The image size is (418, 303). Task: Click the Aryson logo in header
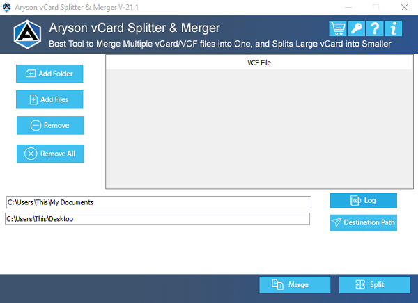click(27, 34)
